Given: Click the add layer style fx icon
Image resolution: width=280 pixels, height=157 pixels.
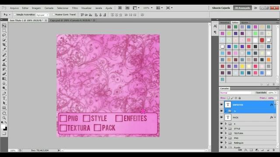Looking at the screenshot, I should point(246,150).
